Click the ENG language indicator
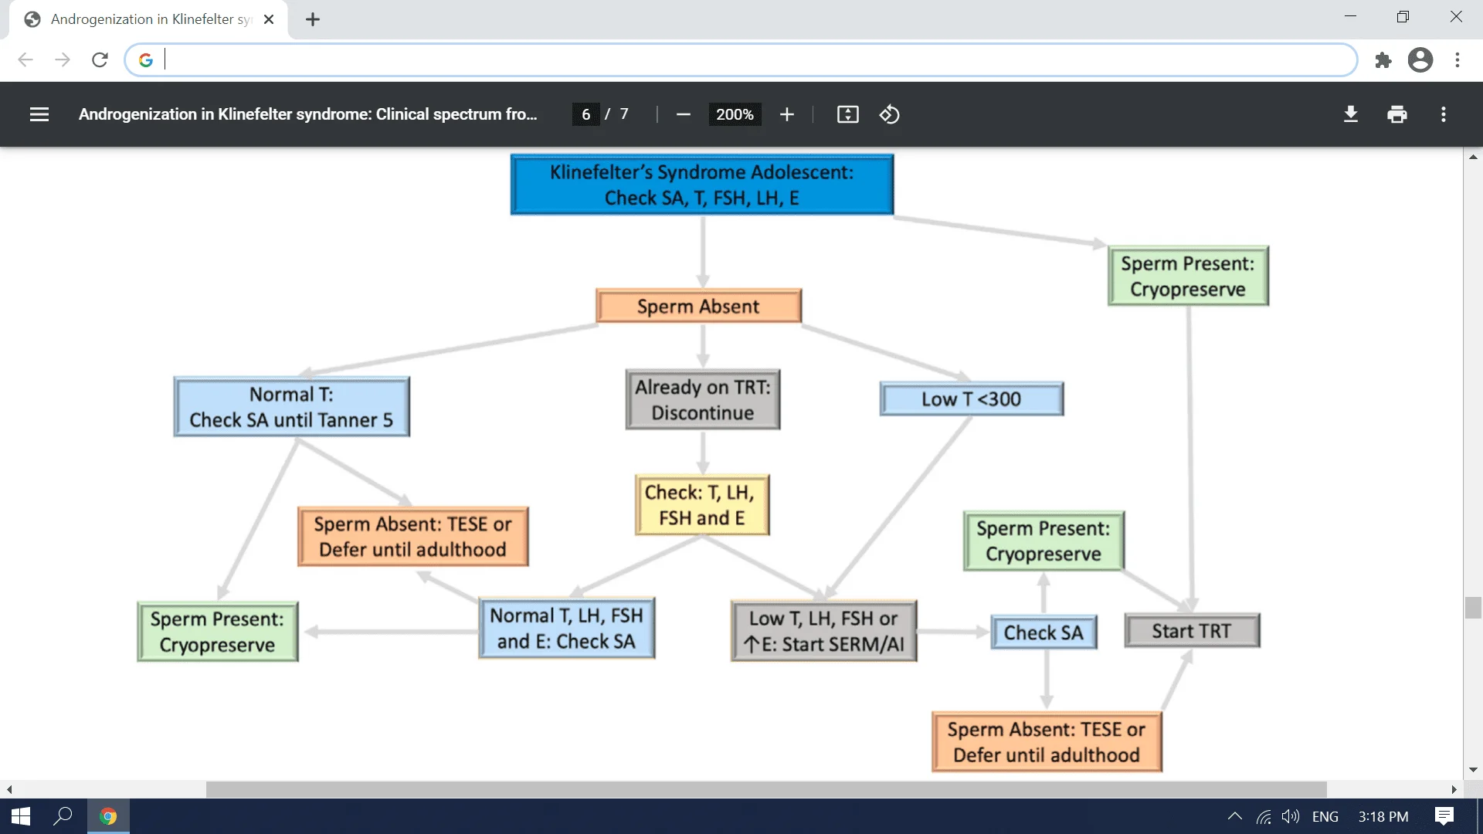Viewport: 1483px width, 834px height. click(1325, 816)
